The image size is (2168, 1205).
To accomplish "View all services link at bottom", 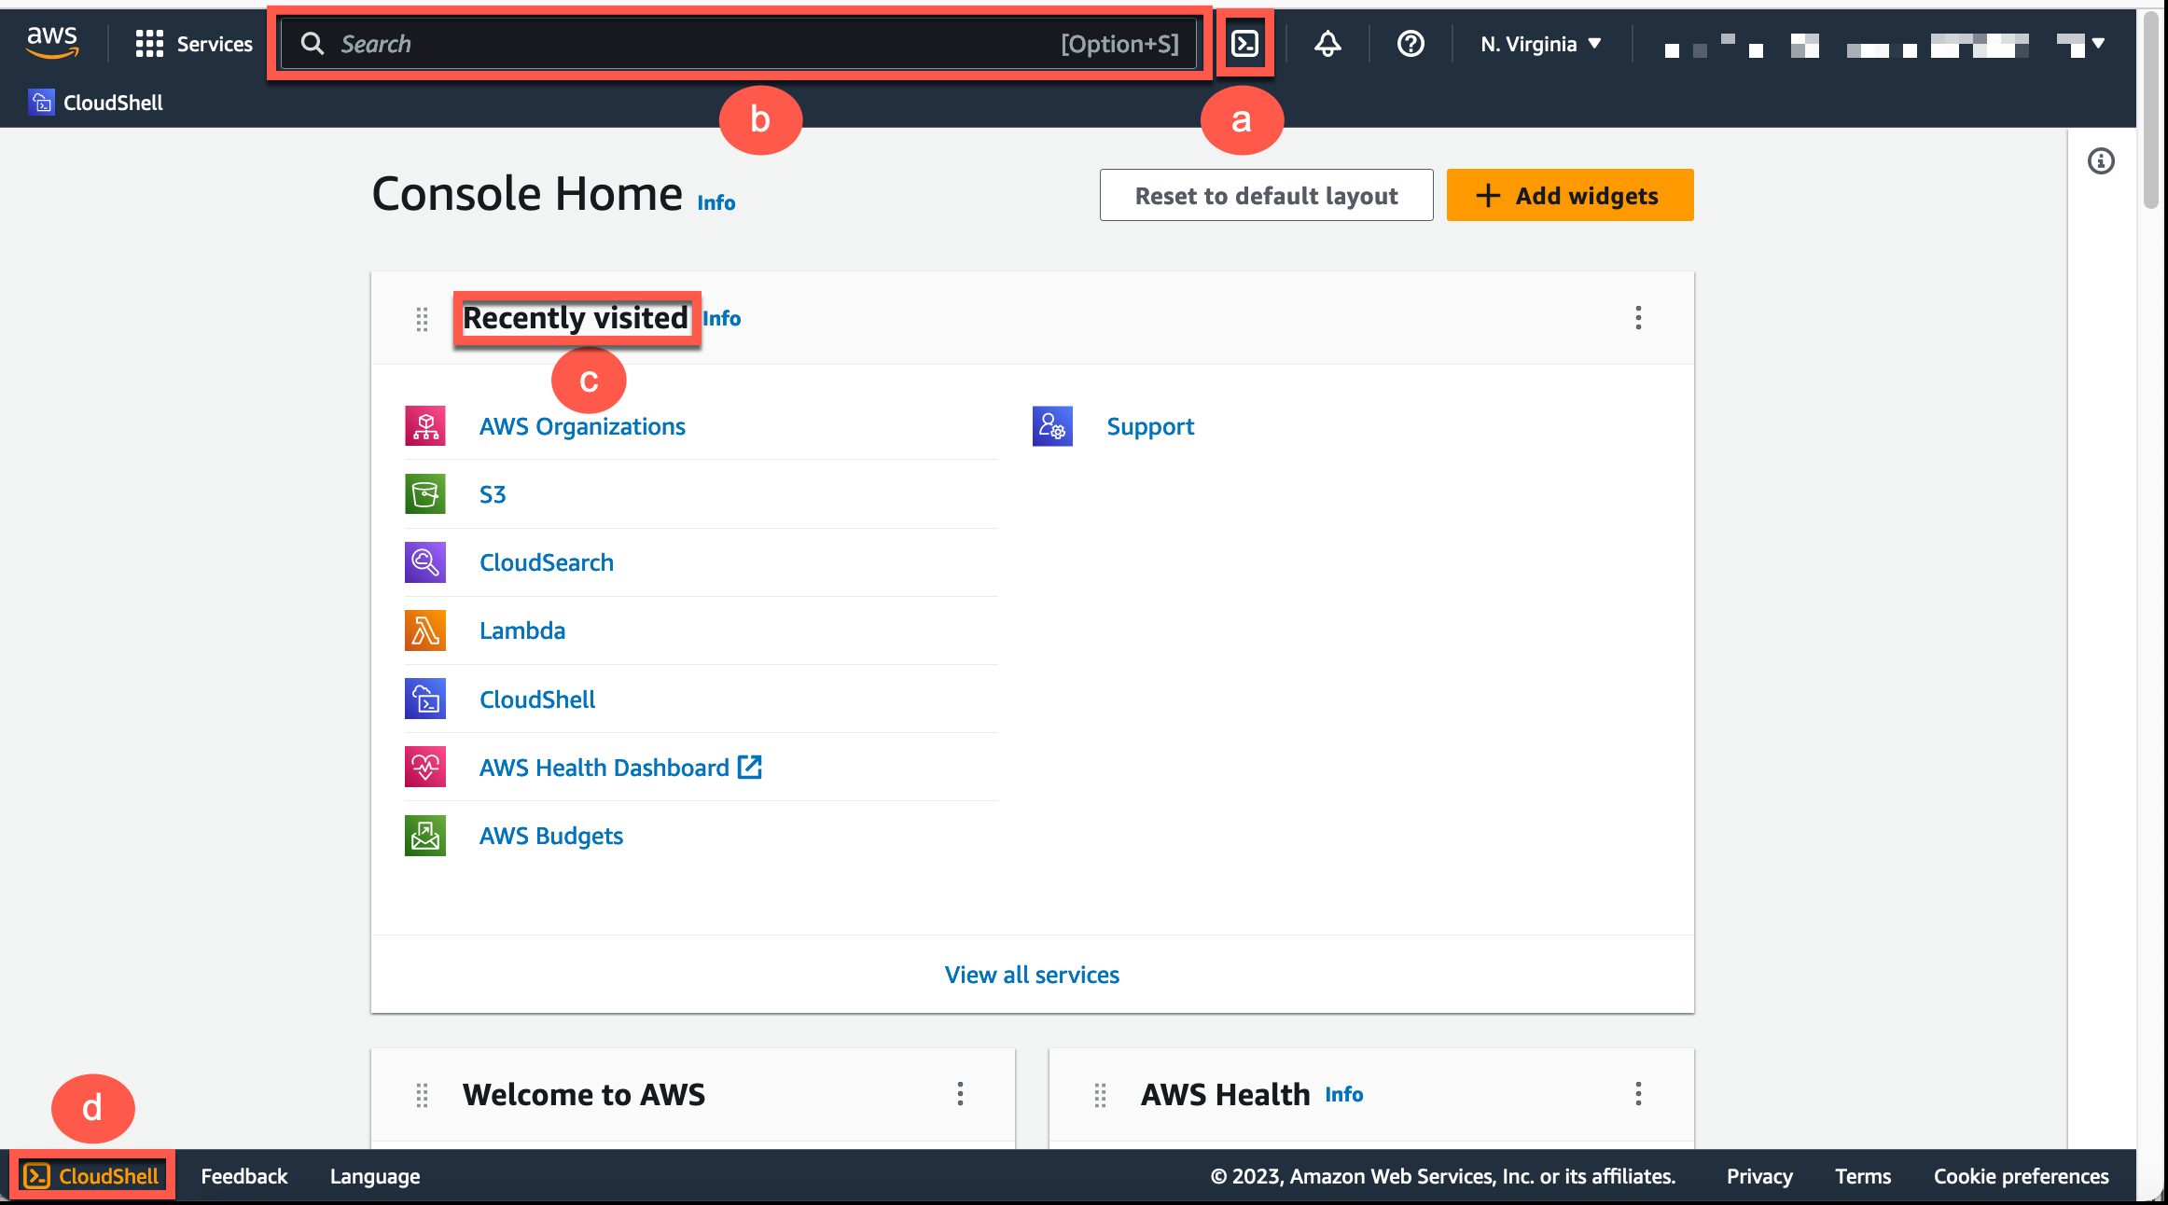I will point(1032,975).
